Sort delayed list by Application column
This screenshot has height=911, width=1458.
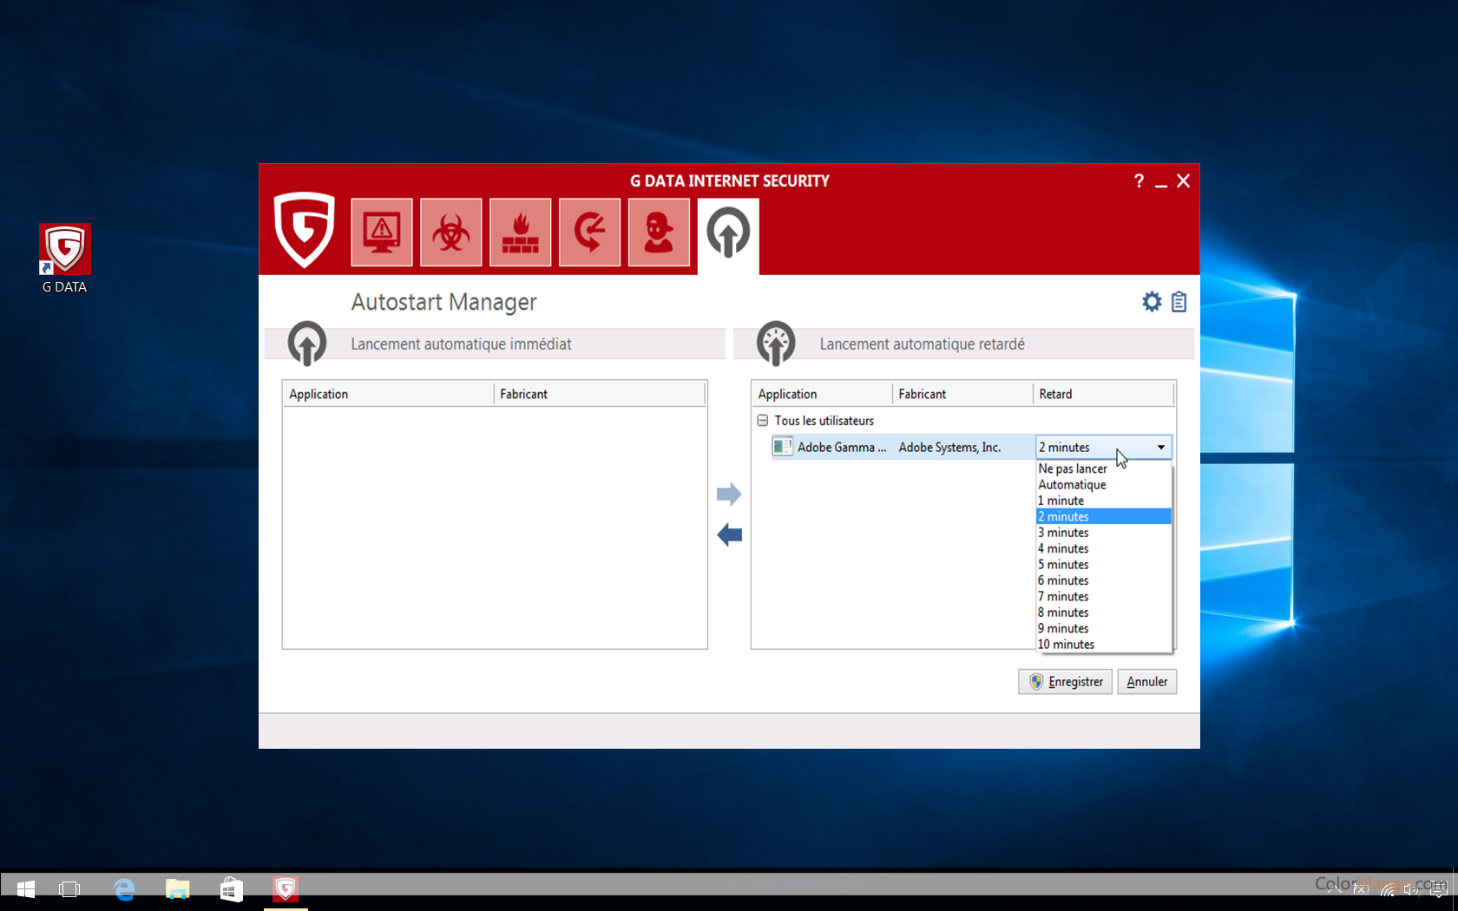[x=822, y=394]
